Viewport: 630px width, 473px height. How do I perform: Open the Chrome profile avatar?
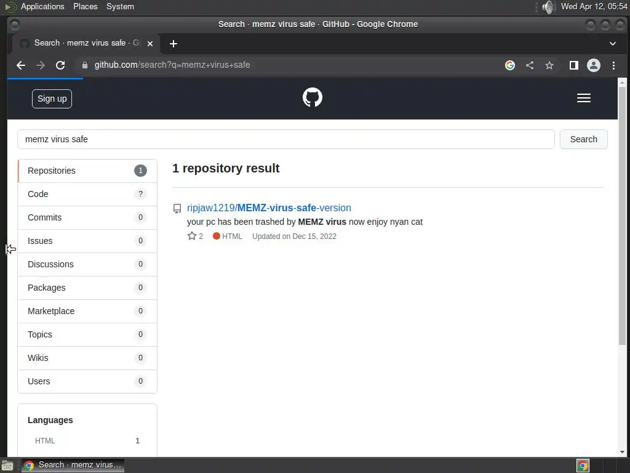point(594,65)
